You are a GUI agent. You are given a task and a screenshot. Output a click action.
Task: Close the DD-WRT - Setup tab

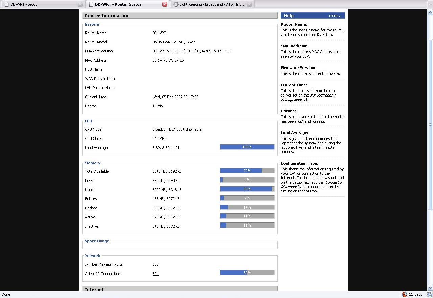click(80, 4)
